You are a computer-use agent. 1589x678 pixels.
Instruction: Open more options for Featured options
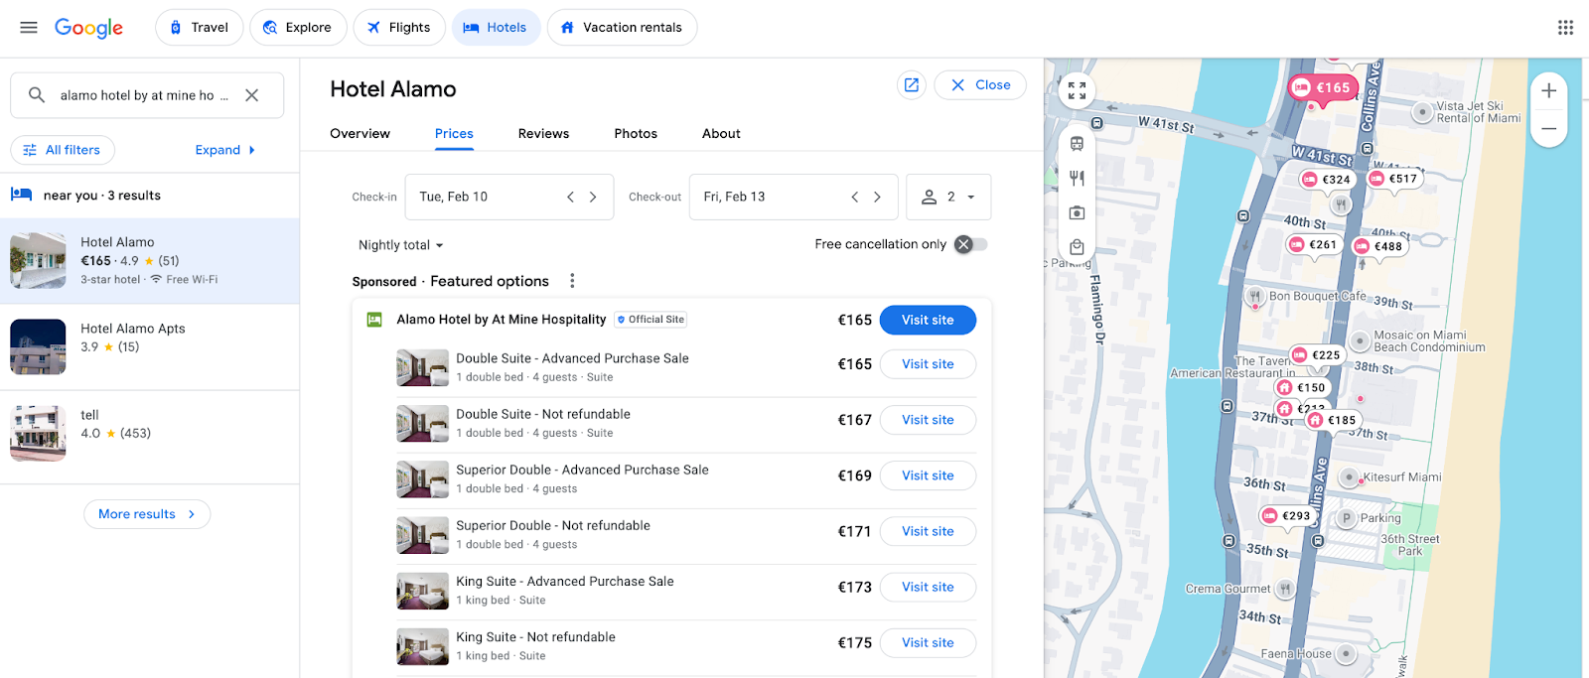[x=572, y=281]
